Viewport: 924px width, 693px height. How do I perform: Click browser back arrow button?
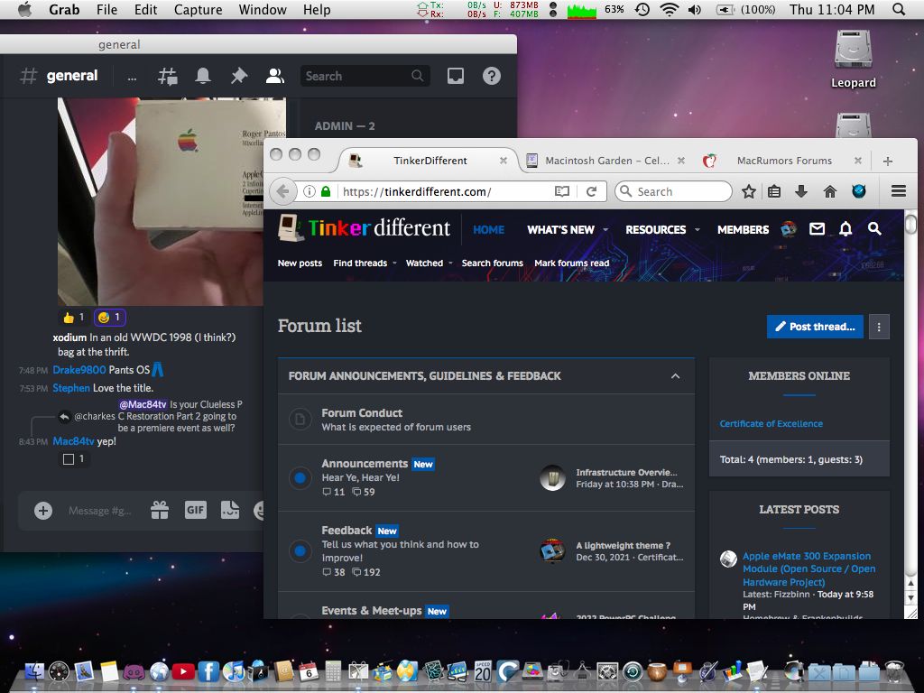282,191
